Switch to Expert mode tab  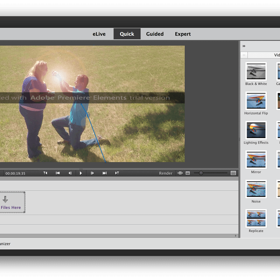coord(183,34)
